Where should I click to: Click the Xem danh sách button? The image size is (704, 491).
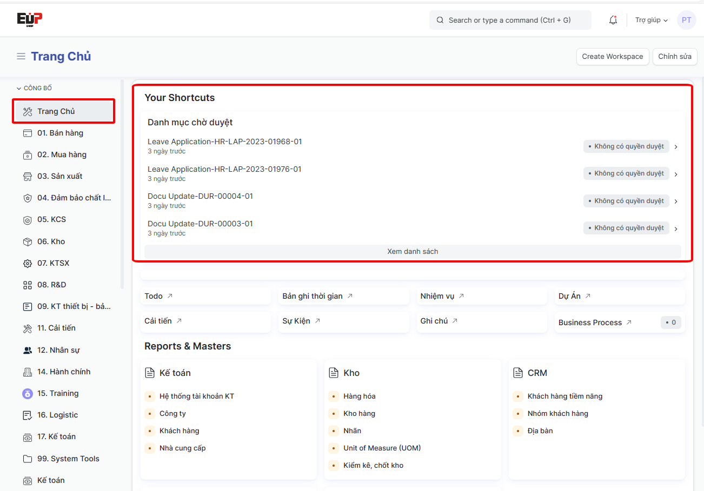pos(413,251)
